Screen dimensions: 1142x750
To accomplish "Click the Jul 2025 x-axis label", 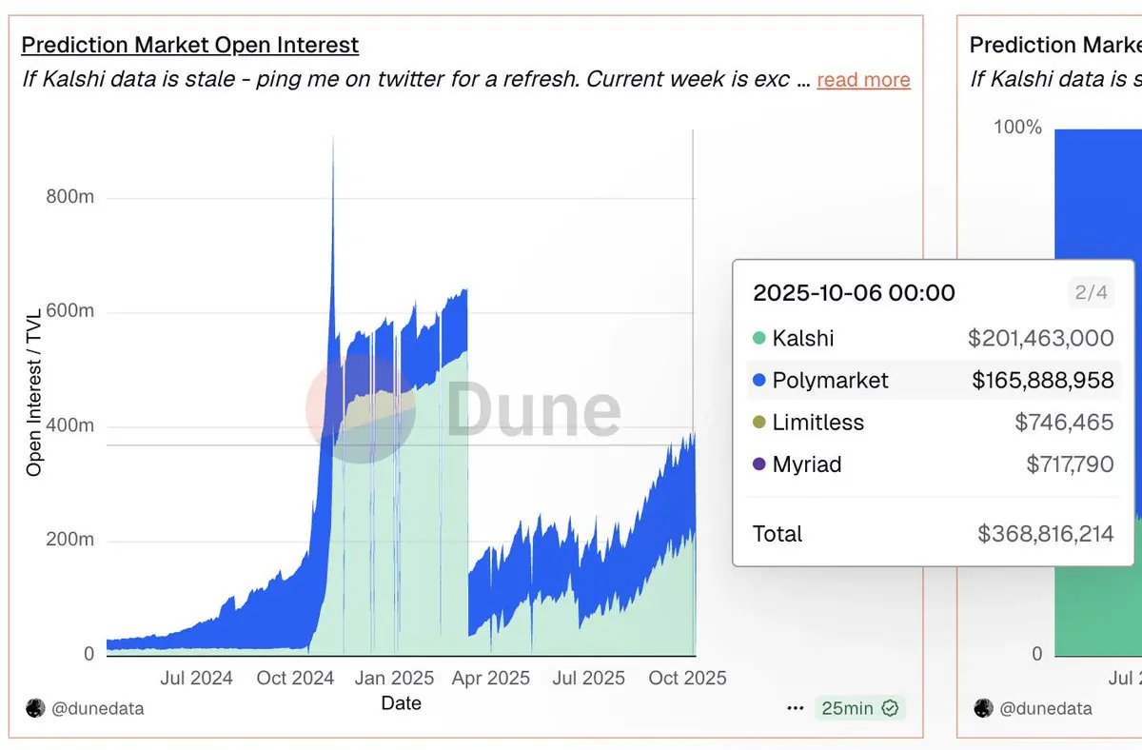I will pos(589,678).
